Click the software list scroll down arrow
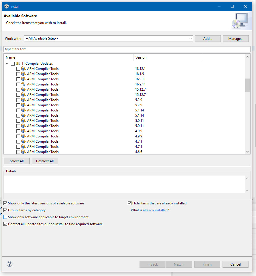The image size is (256, 276). pyautogui.click(x=247, y=152)
